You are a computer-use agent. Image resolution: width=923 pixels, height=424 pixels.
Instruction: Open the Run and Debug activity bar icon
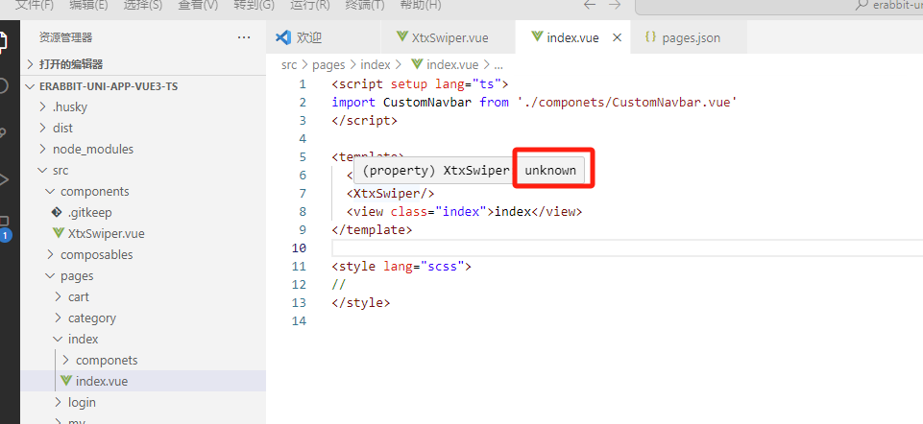pos(3,179)
